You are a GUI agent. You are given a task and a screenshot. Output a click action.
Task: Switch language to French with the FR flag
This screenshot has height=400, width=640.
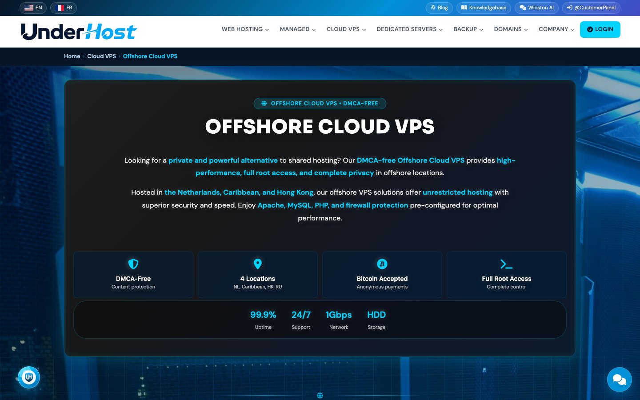pyautogui.click(x=64, y=8)
